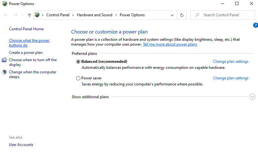Viewport: 258px width, 153px height.
Task: Click the Power Options icon in address bar
Action: point(37,15)
